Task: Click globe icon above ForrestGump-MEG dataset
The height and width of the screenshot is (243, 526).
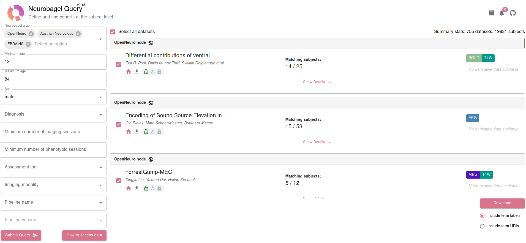Action: [x=151, y=159]
